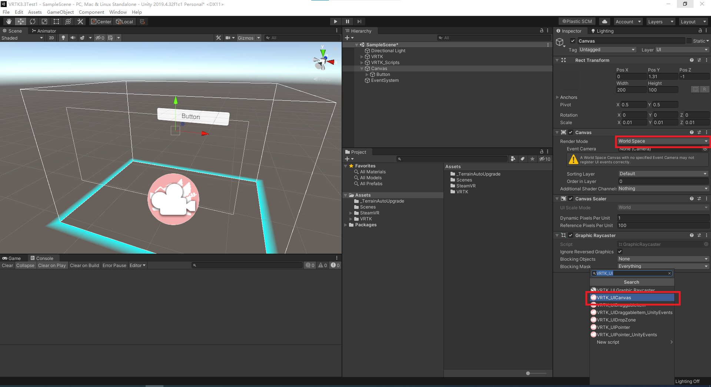Switch to Lighting tab
The width and height of the screenshot is (711, 387).
[602, 31]
